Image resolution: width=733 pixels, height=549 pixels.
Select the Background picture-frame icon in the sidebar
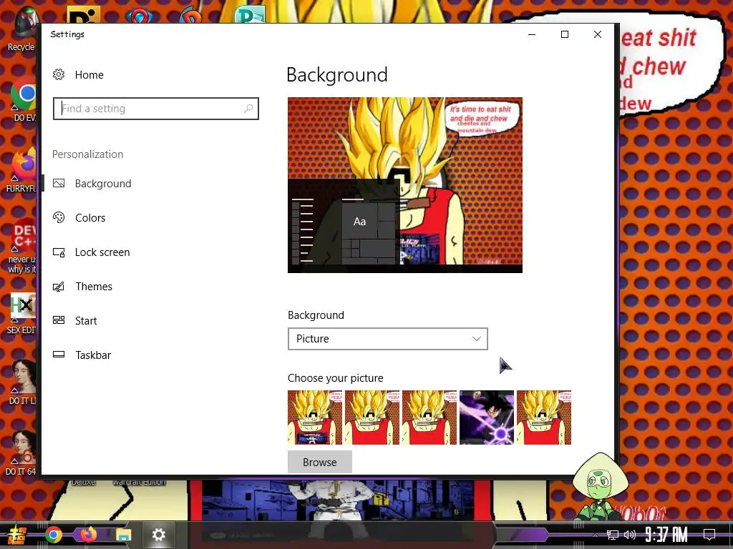point(59,184)
